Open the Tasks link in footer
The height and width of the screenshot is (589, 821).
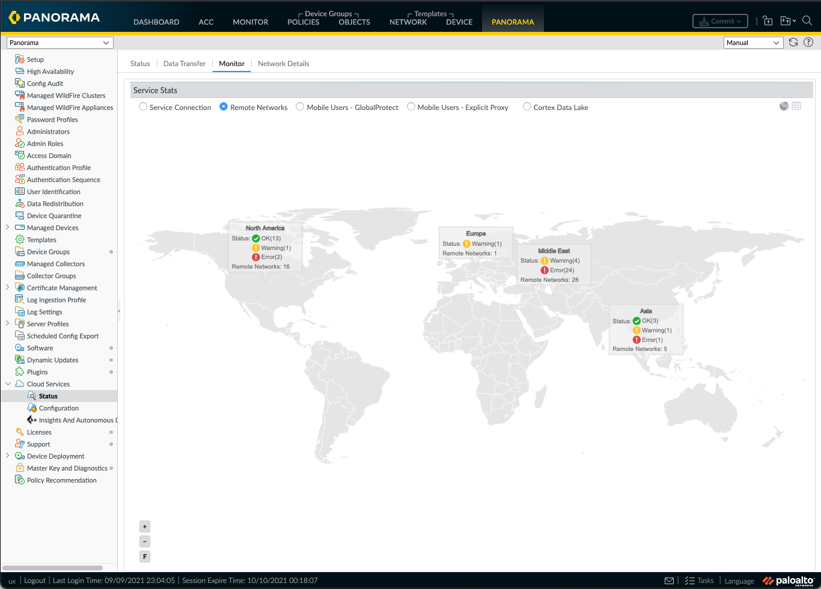tap(700, 581)
